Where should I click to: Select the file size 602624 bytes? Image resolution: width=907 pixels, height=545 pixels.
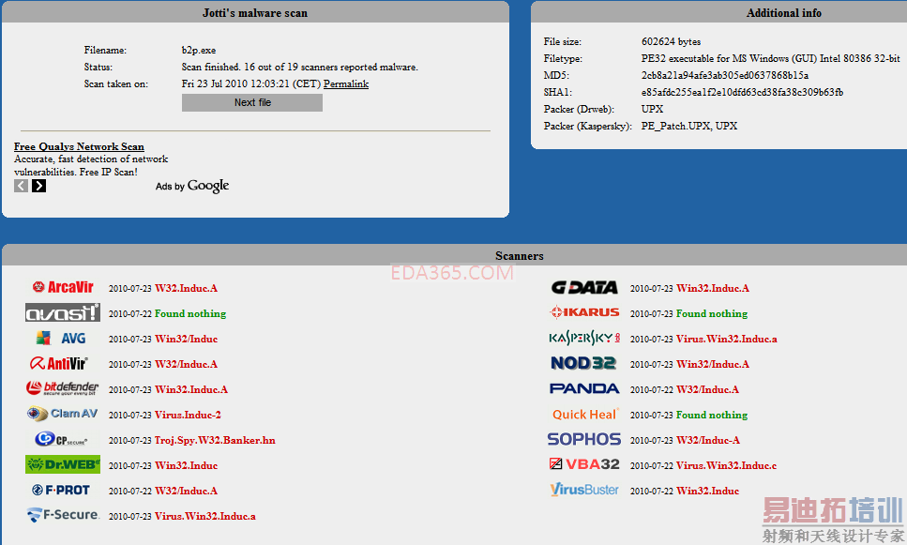click(671, 41)
